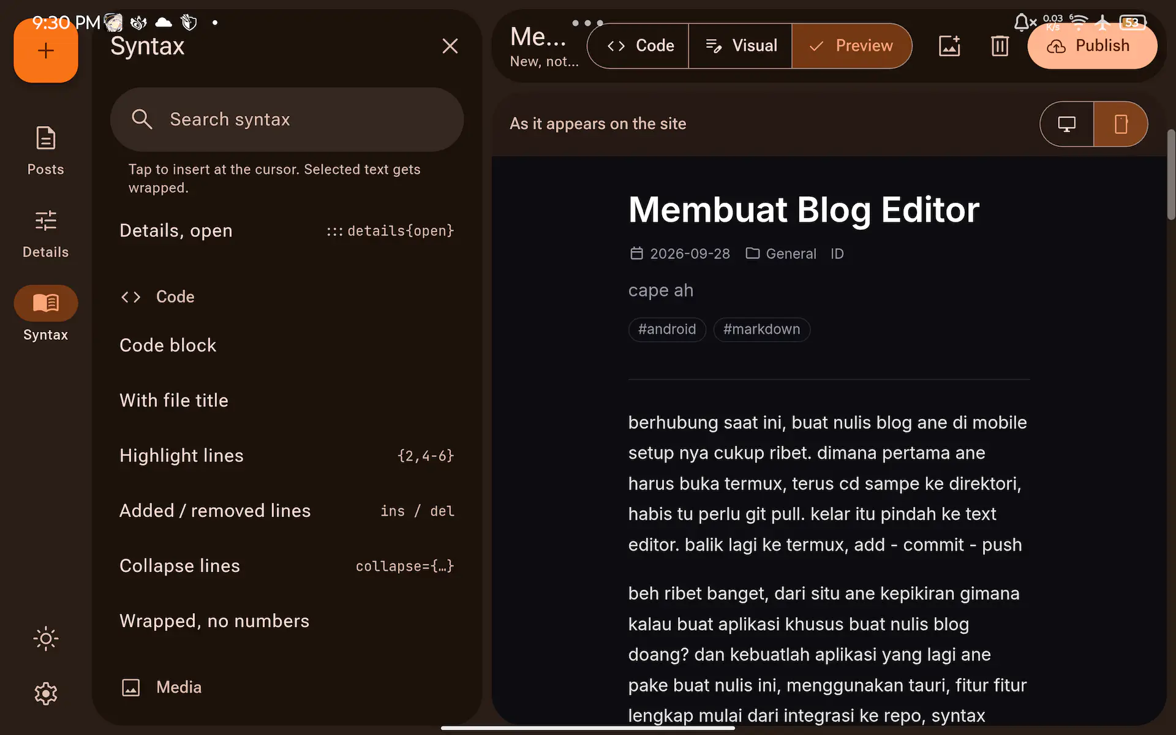Image resolution: width=1176 pixels, height=735 pixels.
Task: Switch to Code editor mode
Action: coord(638,46)
